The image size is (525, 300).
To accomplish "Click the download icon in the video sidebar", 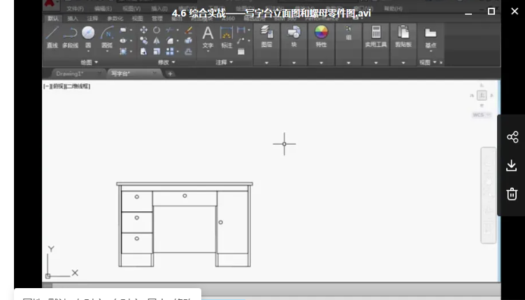I will [x=512, y=166].
